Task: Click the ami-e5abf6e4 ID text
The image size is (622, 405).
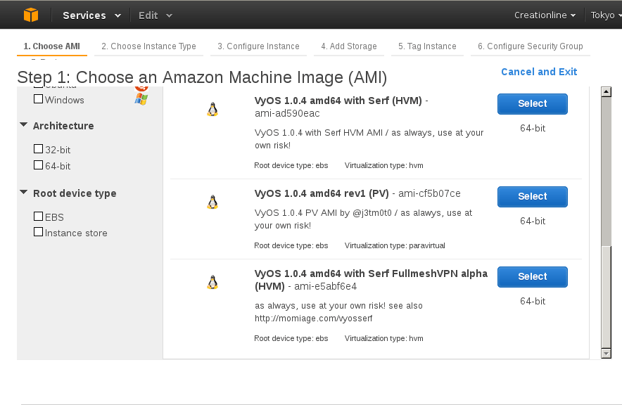Action: [x=325, y=286]
